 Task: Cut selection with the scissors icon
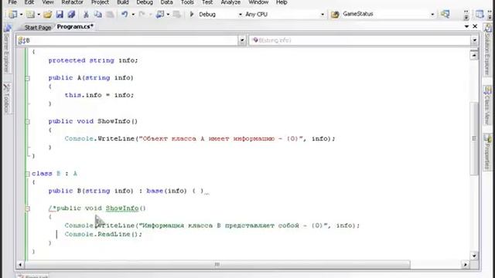click(x=86, y=14)
